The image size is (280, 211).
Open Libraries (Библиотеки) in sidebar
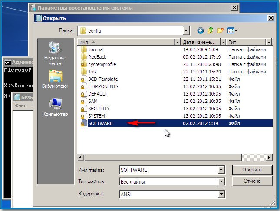point(55,79)
